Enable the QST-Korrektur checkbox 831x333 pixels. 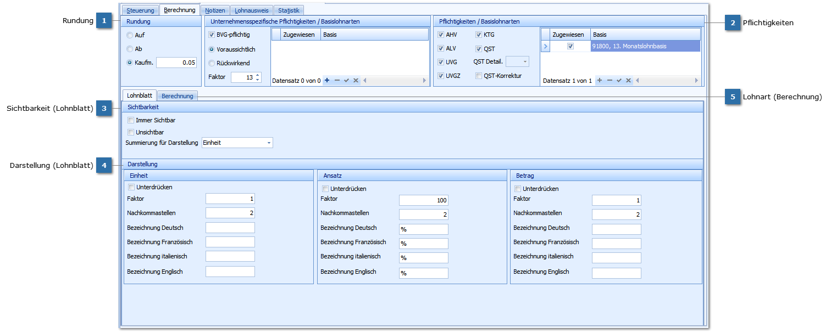click(x=479, y=76)
